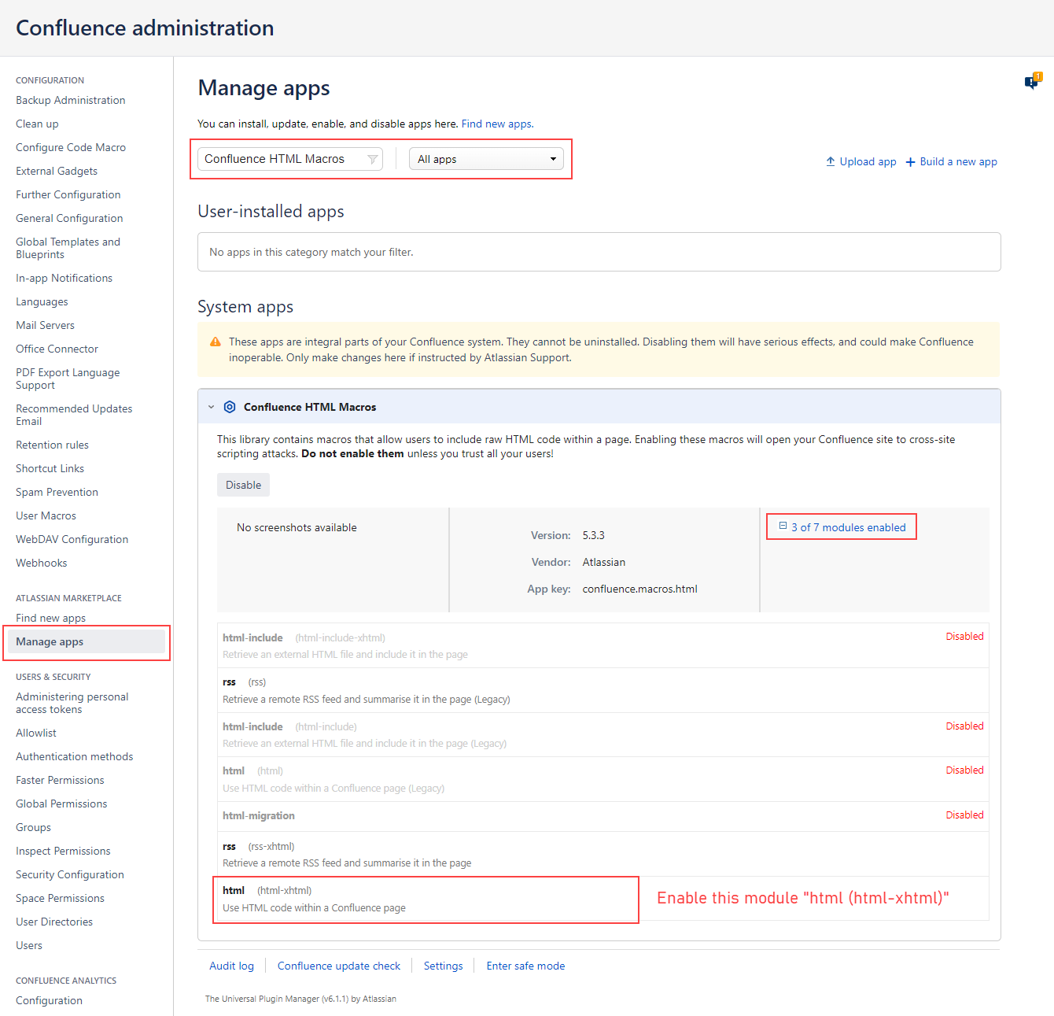Open General Configuration
Viewport: 1054px width, 1016px height.
[69, 218]
